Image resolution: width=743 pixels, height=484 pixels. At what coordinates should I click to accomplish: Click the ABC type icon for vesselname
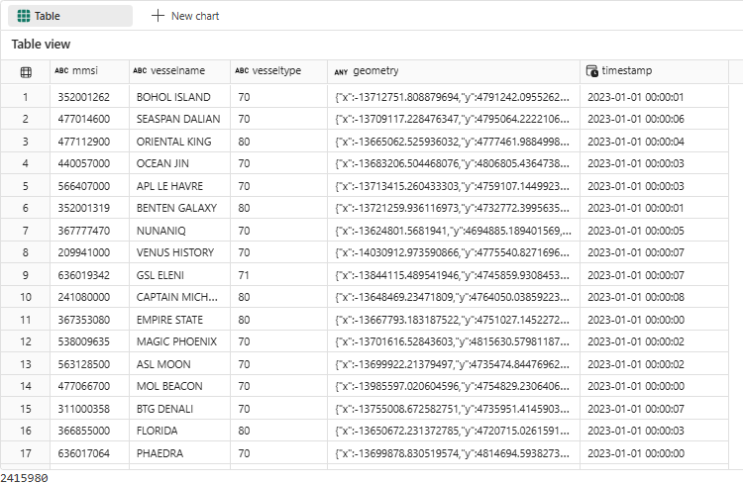[141, 71]
